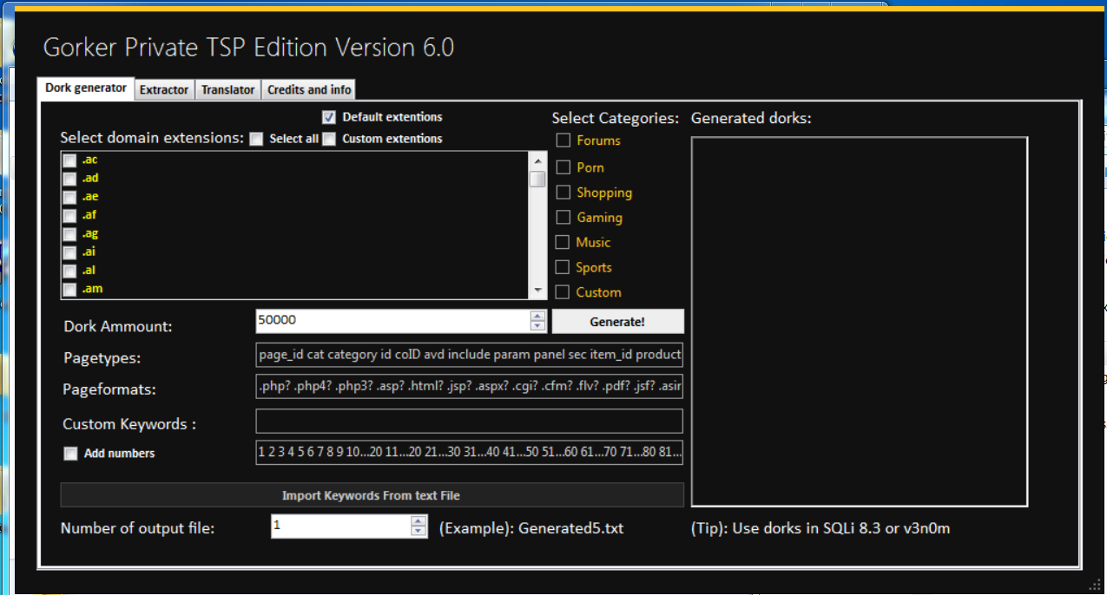Switch to the Extractor tab
The height and width of the screenshot is (595, 1107).
pos(164,89)
